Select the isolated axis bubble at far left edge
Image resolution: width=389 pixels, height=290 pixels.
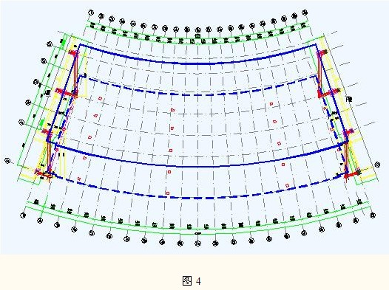click(x=7, y=161)
